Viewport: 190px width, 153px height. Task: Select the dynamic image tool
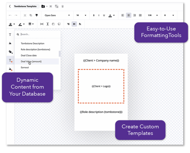11,69
